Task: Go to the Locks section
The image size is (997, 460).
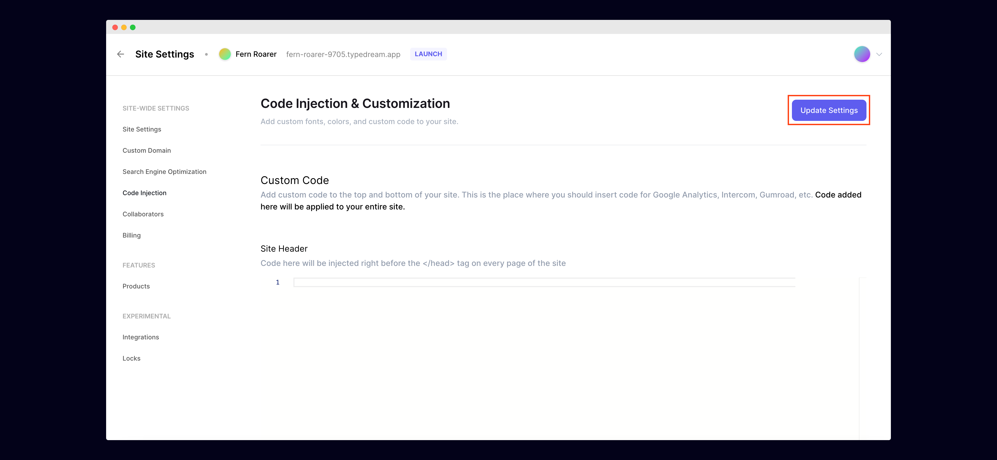Action: [131, 358]
